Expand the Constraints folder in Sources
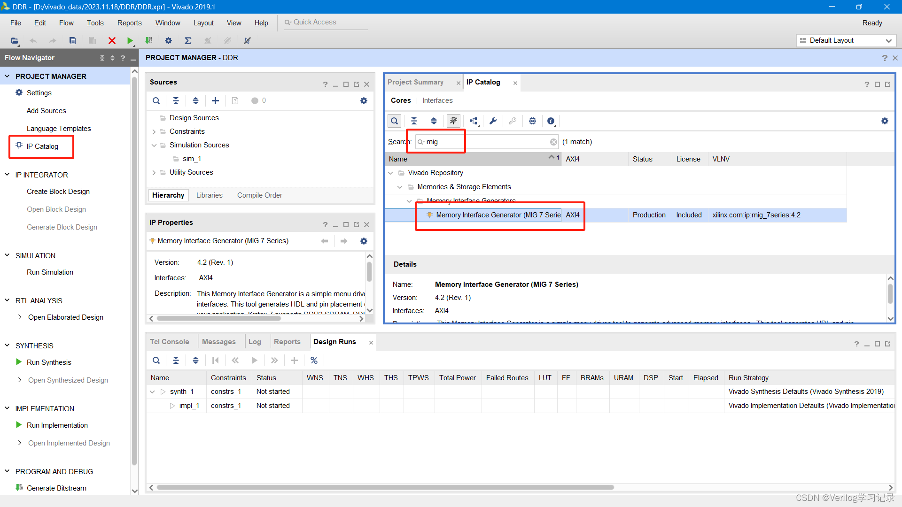Image resolution: width=902 pixels, height=507 pixels. [x=154, y=132]
